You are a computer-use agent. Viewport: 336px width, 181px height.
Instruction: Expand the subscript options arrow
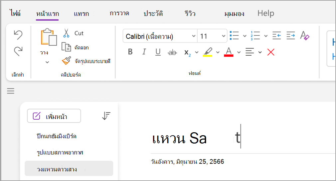[197, 52]
